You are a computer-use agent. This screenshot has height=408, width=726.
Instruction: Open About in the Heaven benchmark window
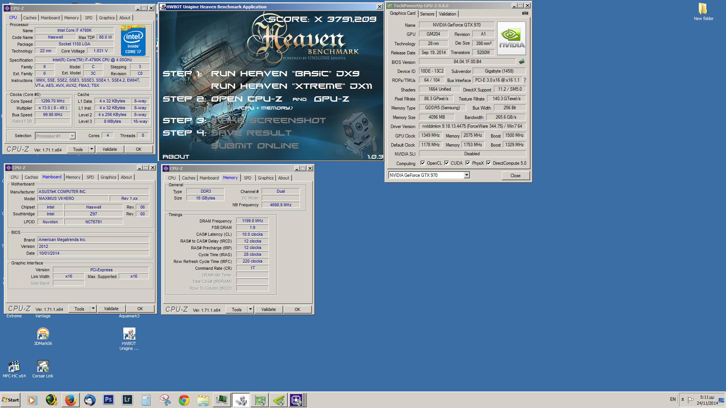point(176,156)
